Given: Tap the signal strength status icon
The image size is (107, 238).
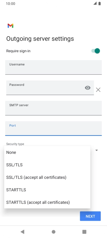Looking at the screenshot, I should (95, 3).
